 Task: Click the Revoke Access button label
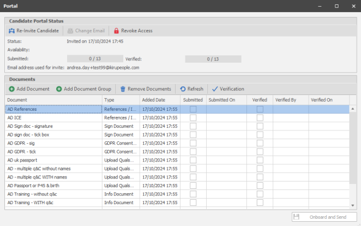[137, 31]
